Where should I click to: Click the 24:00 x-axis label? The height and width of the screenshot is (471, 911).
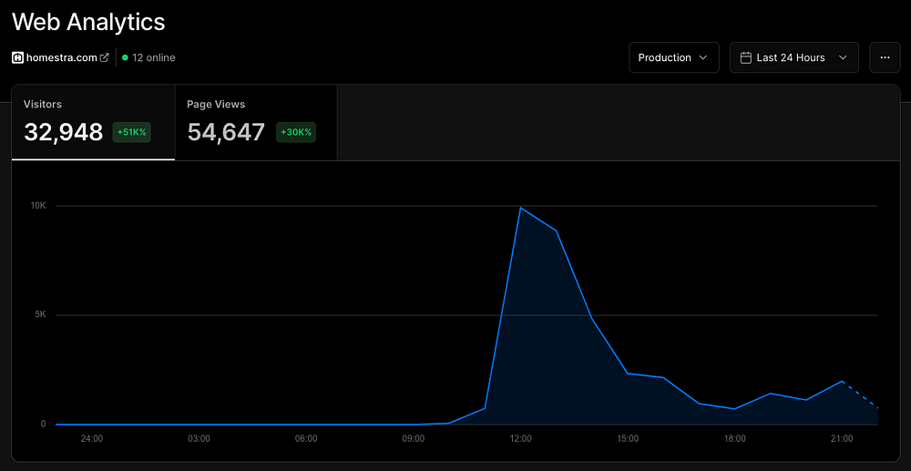[x=92, y=438]
